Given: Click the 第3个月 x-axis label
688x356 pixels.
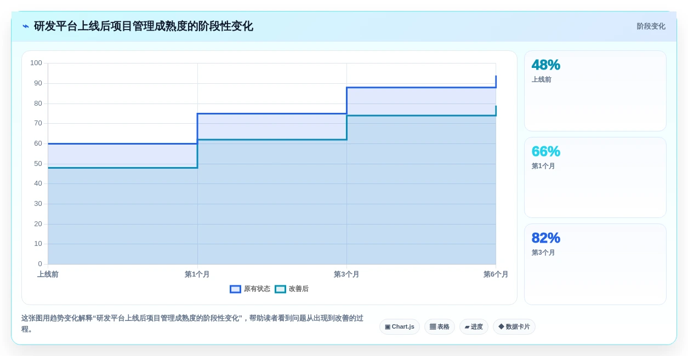Looking at the screenshot, I should [x=346, y=274].
